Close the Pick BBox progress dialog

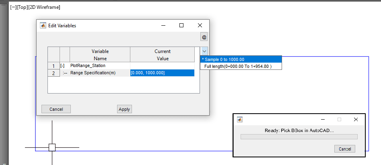(356, 120)
